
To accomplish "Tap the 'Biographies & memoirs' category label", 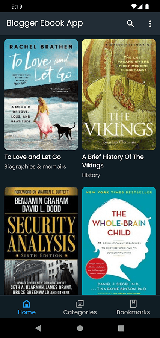I will pos(35,167).
